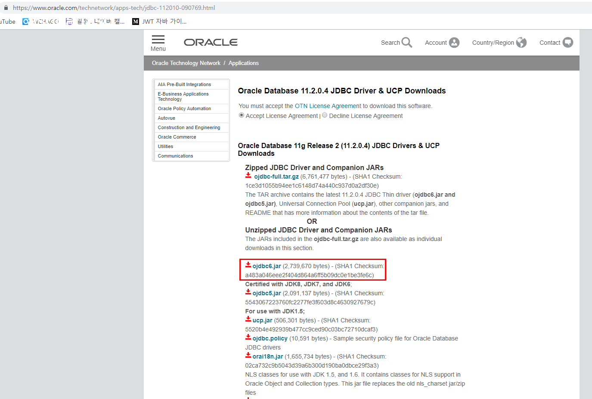Screen dimensions: 592x399
Task: Click the Country/Region text in header
Action: coord(493,43)
